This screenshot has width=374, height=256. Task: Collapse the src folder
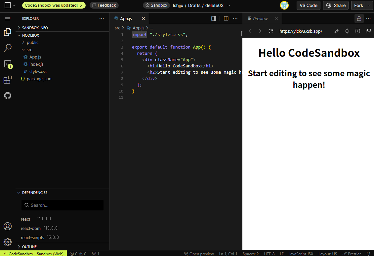tap(29, 50)
